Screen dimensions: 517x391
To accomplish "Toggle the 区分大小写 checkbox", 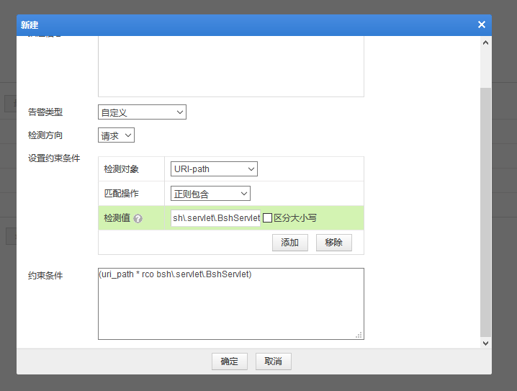I will [x=267, y=217].
